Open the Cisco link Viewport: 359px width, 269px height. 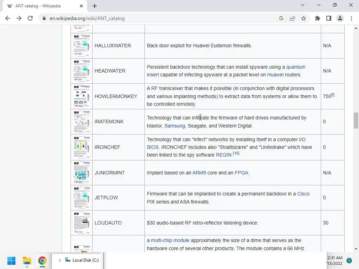tap(303, 194)
